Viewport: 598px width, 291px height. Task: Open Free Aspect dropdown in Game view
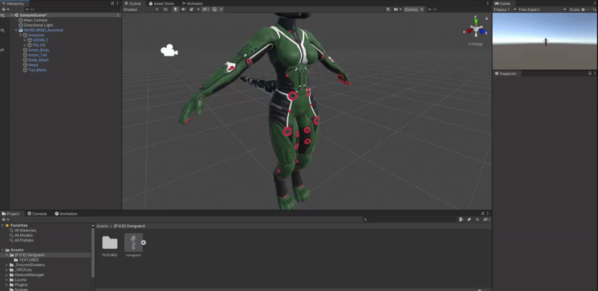(x=542, y=10)
